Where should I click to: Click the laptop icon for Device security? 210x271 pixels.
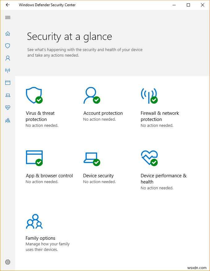click(x=7, y=95)
